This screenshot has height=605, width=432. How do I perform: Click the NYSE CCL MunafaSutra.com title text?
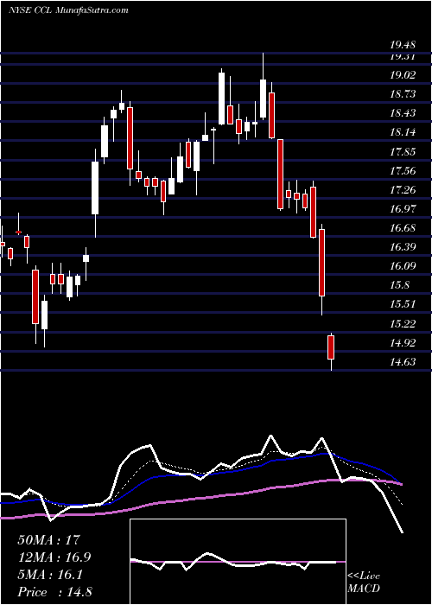[68, 10]
